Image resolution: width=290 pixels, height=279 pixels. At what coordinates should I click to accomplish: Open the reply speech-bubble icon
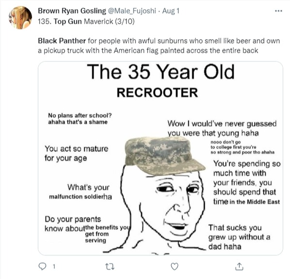pos(42,266)
